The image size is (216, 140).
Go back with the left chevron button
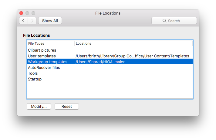[x=24, y=21]
